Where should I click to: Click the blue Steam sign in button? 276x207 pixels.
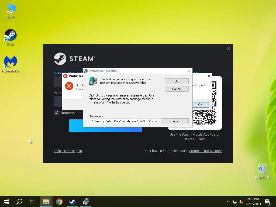[x=106, y=129]
